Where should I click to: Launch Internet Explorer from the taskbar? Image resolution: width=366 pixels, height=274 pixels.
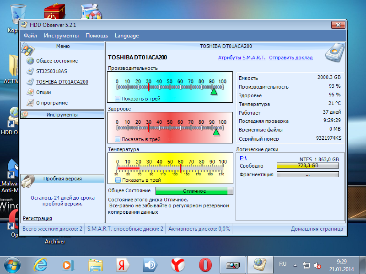click(x=40, y=265)
